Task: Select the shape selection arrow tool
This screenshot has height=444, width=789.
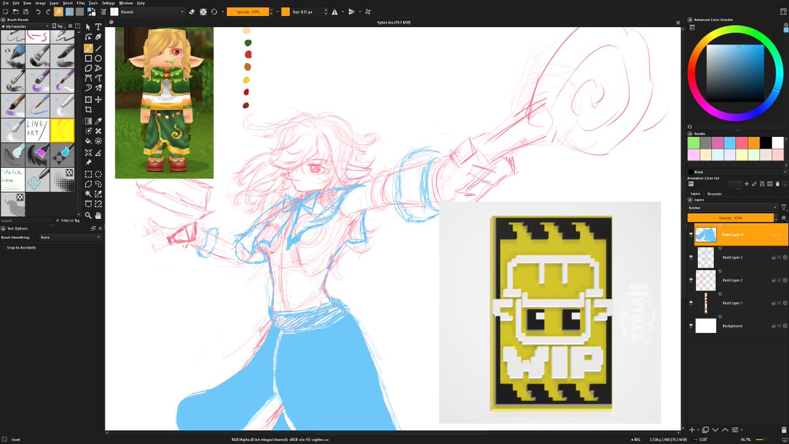Action: click(x=88, y=27)
